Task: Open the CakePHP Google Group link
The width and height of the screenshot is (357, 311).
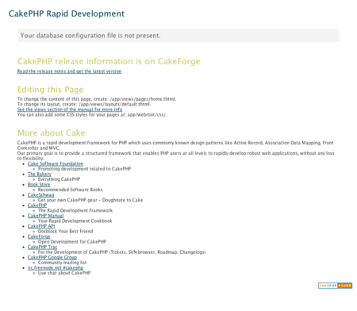Action: (x=52, y=257)
